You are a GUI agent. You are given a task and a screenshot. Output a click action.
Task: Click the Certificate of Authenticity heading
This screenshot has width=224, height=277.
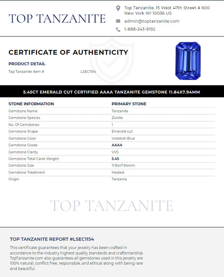tap(68, 52)
